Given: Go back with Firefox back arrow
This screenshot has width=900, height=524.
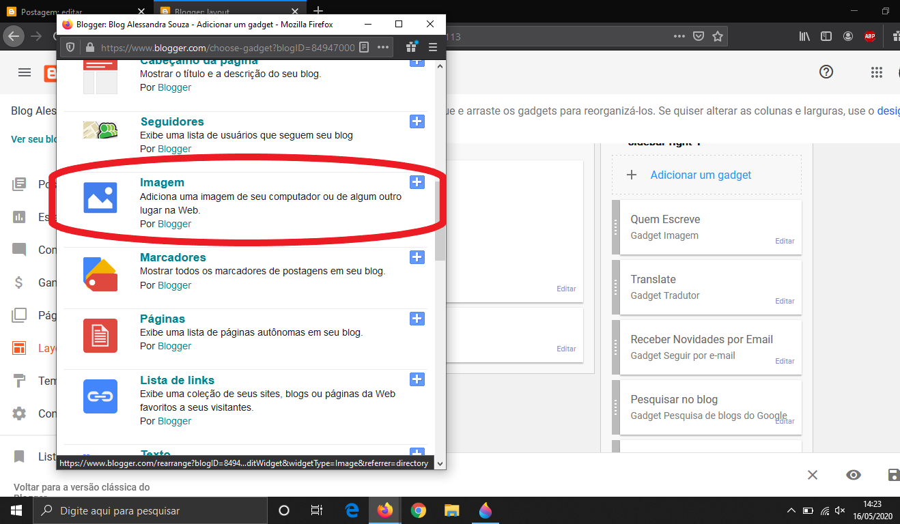Looking at the screenshot, I should click(x=14, y=36).
